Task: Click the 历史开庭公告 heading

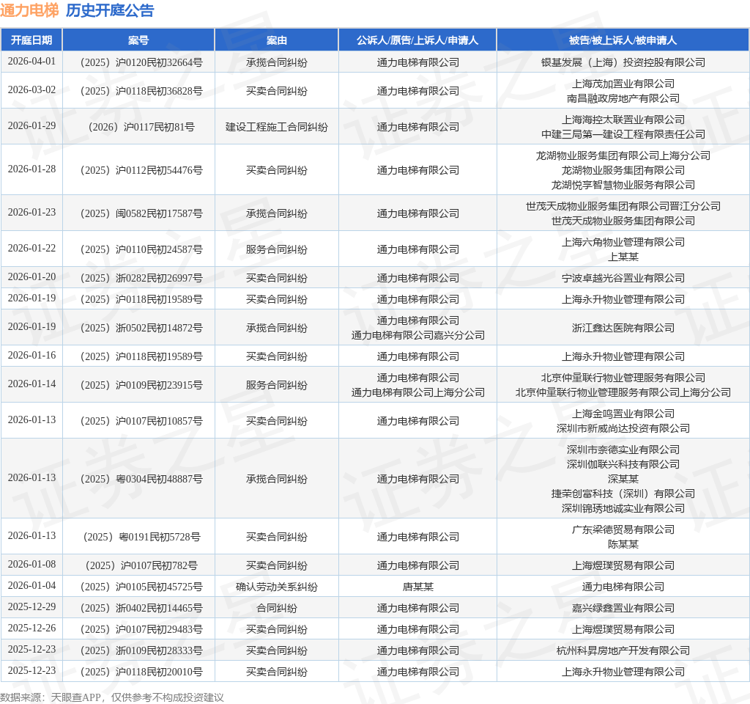Action: (x=110, y=10)
